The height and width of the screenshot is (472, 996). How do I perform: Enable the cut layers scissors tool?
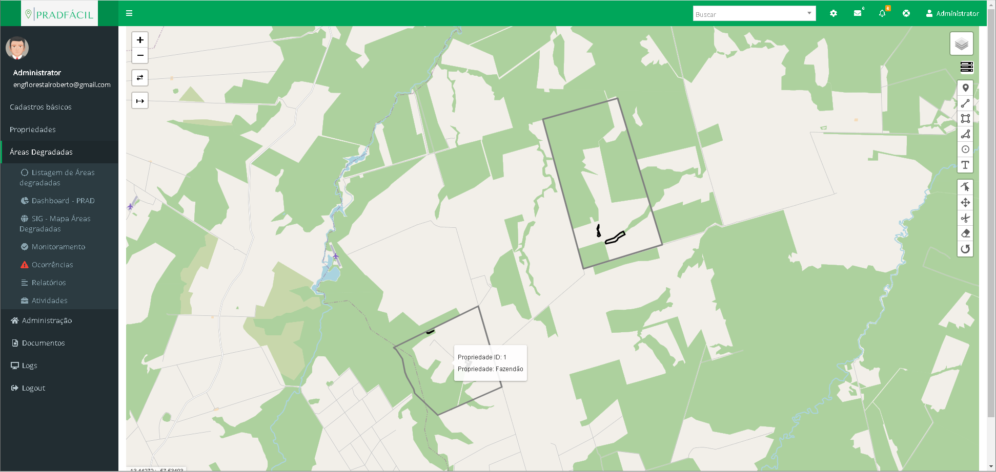tap(965, 218)
